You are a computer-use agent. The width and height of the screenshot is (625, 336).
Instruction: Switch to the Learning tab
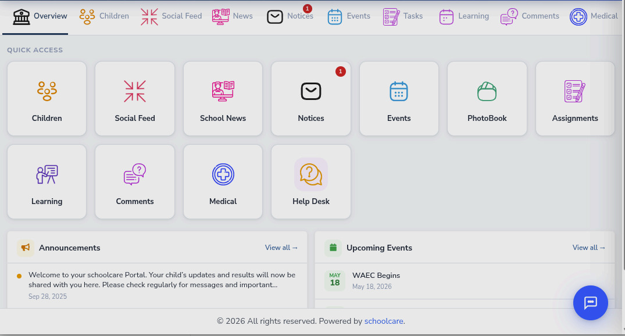coord(464,16)
